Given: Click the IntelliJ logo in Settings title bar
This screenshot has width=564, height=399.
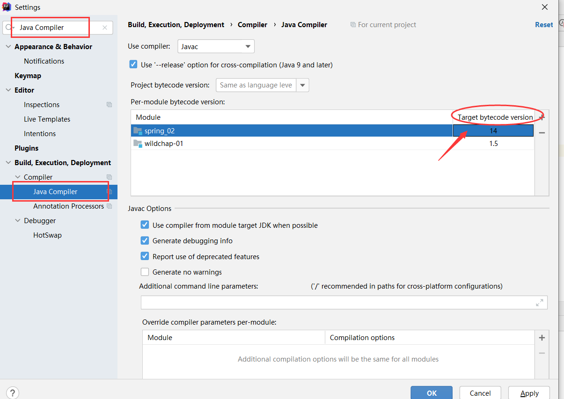Looking at the screenshot, I should click(x=7, y=7).
